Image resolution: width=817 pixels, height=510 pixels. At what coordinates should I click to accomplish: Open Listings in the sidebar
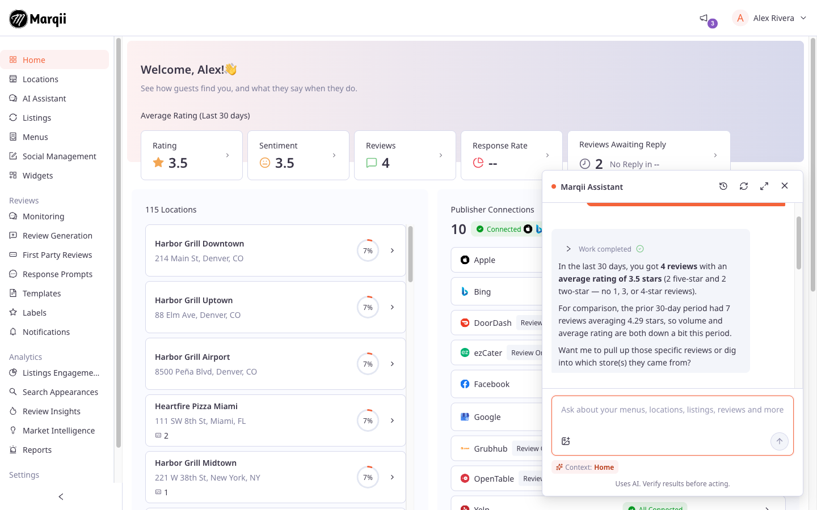click(54, 118)
